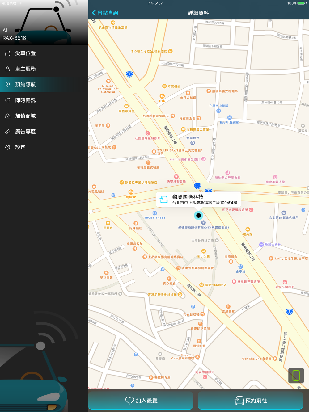Tap the 藏舊尋寶屋 shop marker
The width and height of the screenshot is (309, 412).
point(126,106)
